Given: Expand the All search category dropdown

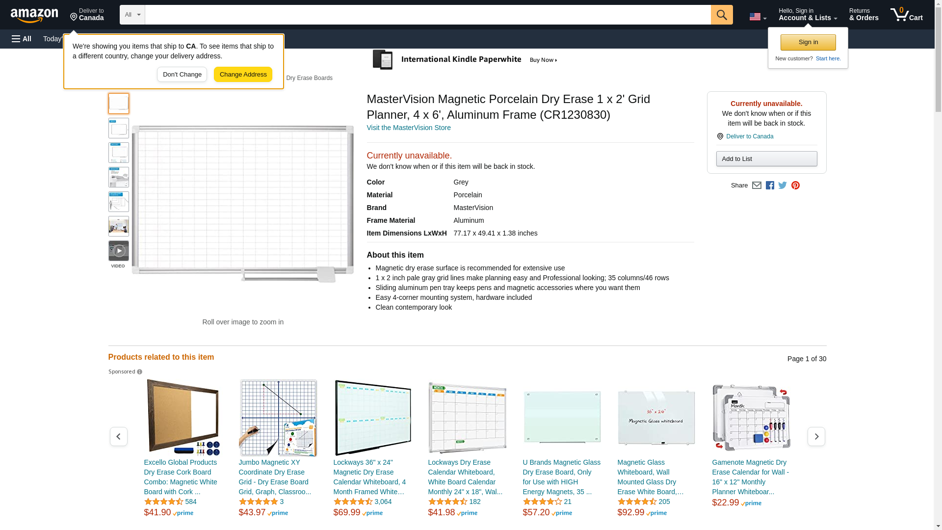Looking at the screenshot, I should (x=132, y=15).
